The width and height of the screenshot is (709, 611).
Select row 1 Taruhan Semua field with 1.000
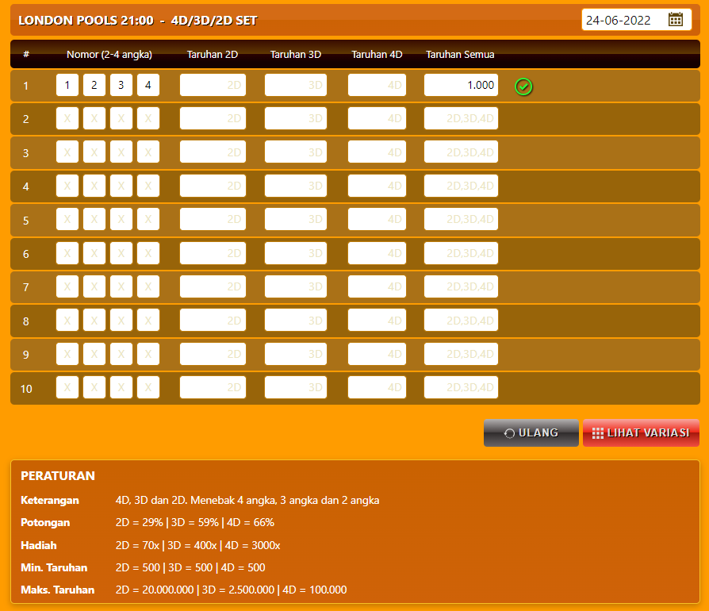(461, 86)
